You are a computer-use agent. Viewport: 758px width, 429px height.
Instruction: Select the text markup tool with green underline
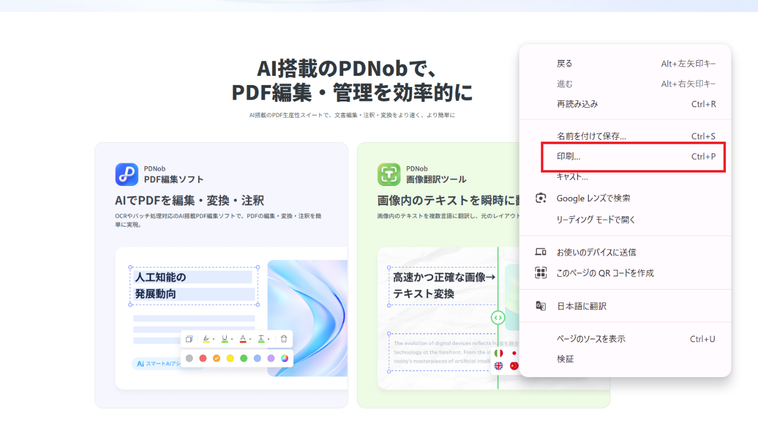click(x=262, y=339)
